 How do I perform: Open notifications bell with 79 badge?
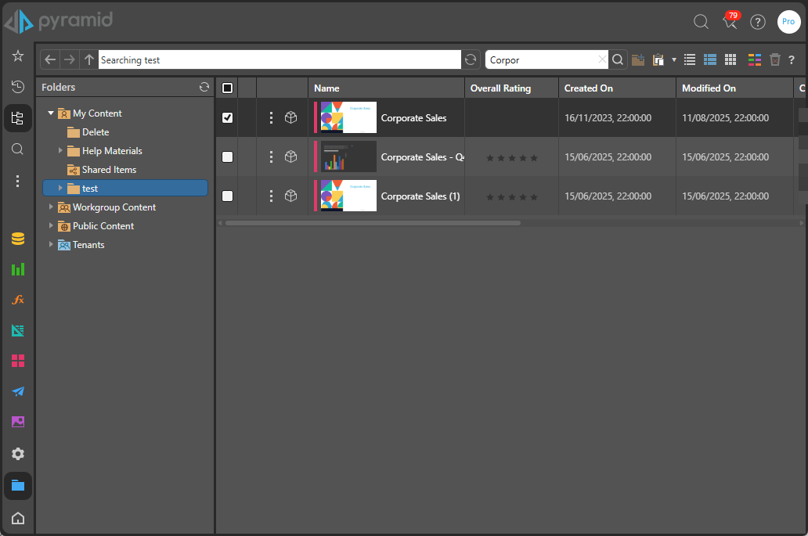[x=730, y=22]
